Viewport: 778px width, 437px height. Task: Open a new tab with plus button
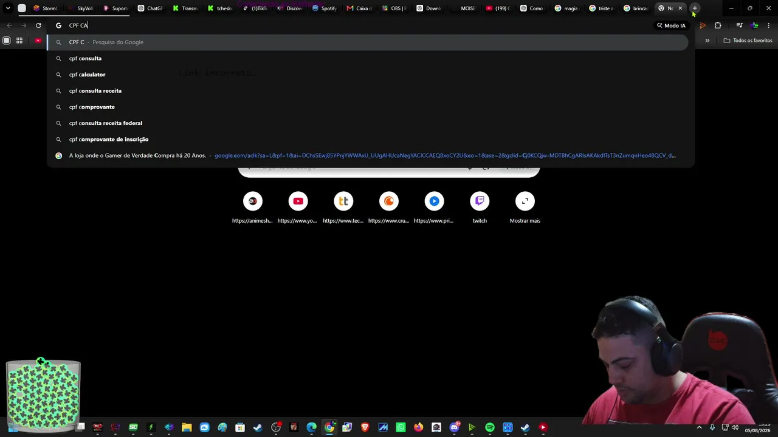695,8
